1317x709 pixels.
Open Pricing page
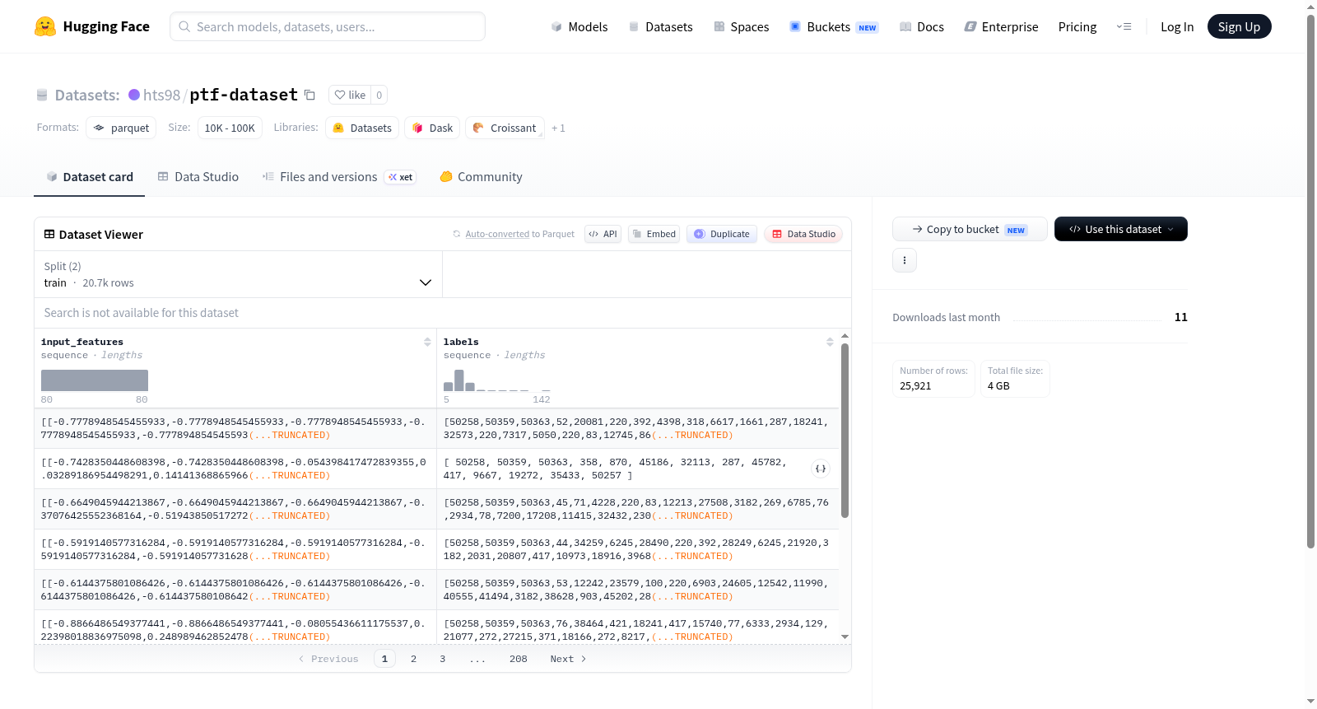click(x=1077, y=26)
